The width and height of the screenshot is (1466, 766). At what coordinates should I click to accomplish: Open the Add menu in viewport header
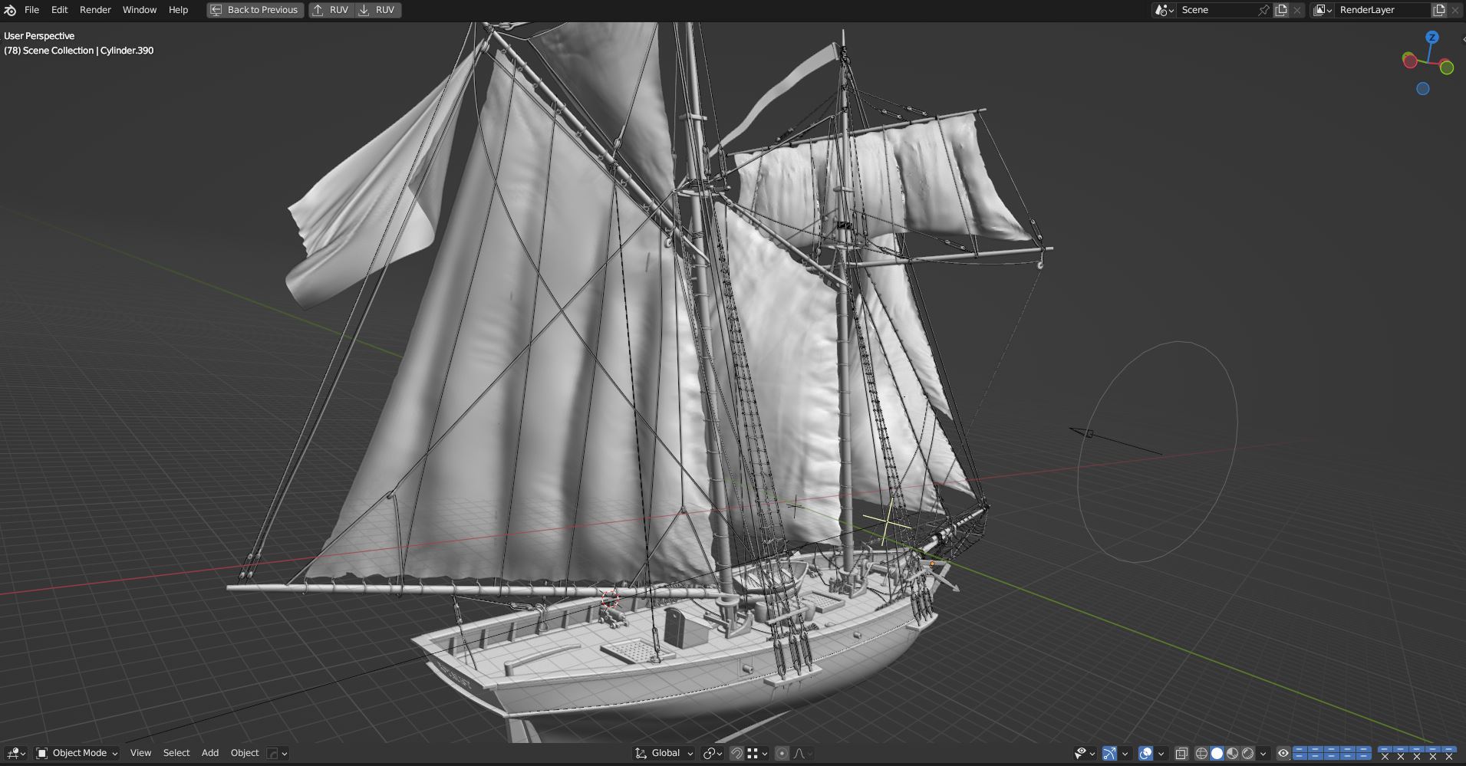[x=209, y=753]
